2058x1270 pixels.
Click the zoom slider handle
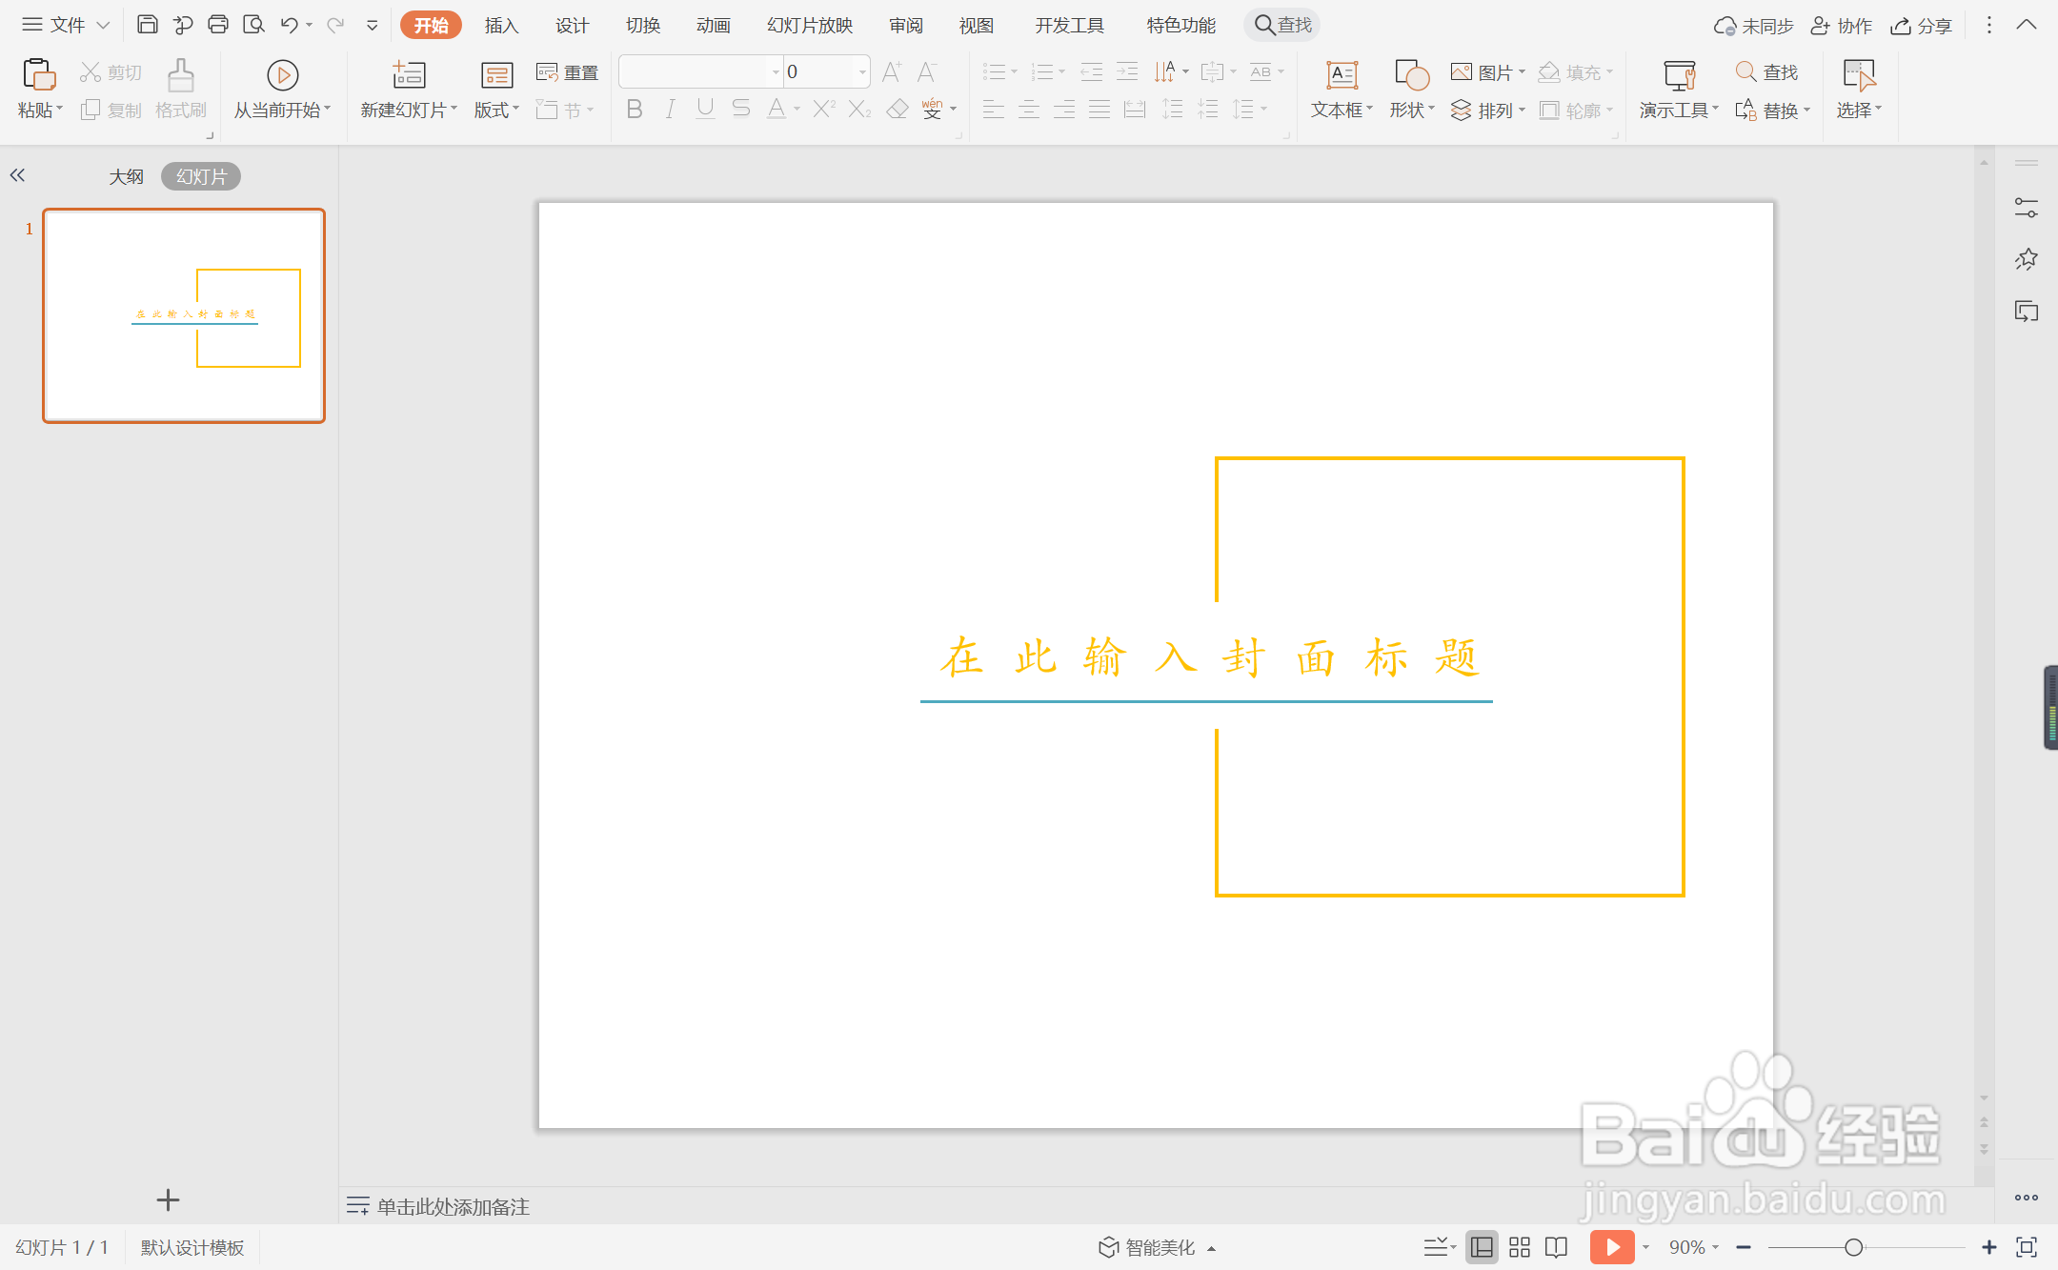1853,1247
